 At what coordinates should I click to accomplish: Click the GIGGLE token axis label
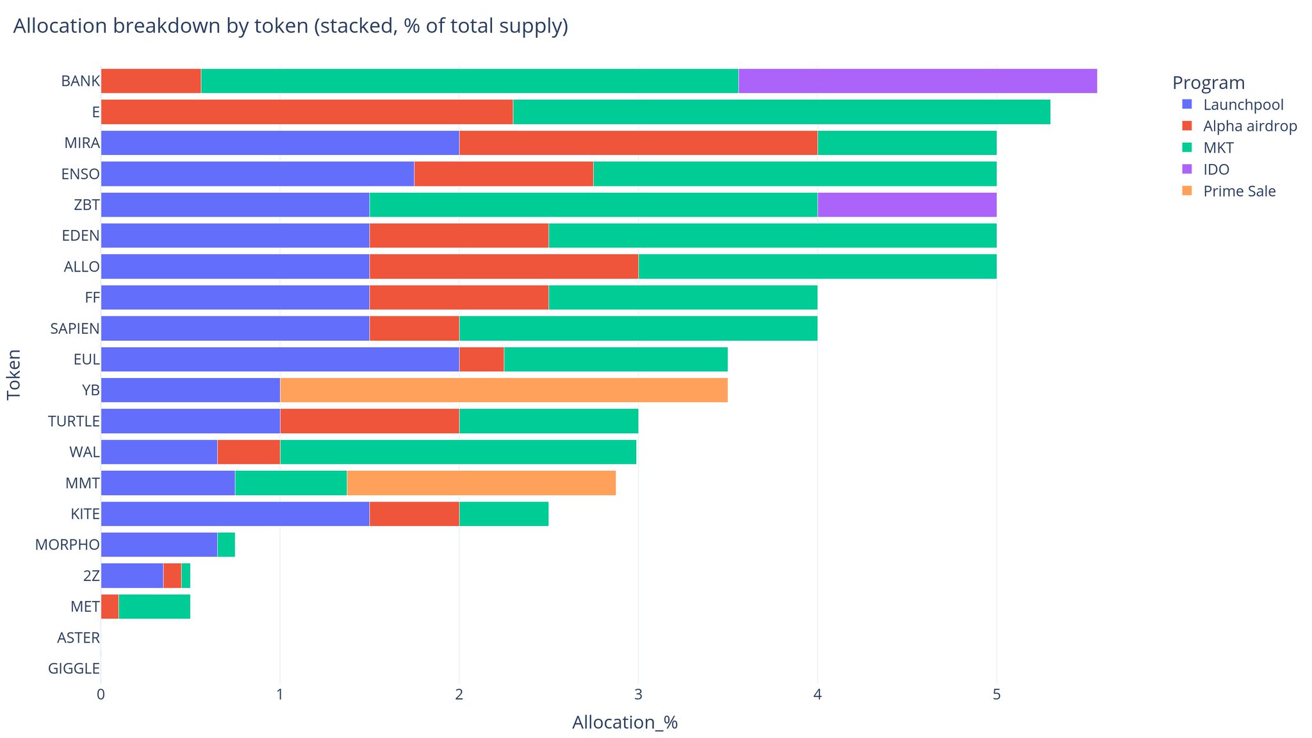(x=74, y=669)
